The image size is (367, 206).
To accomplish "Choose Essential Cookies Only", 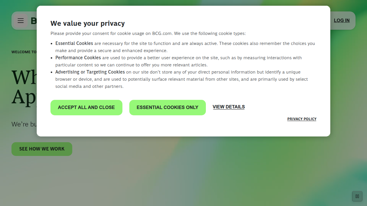I will [167, 108].
